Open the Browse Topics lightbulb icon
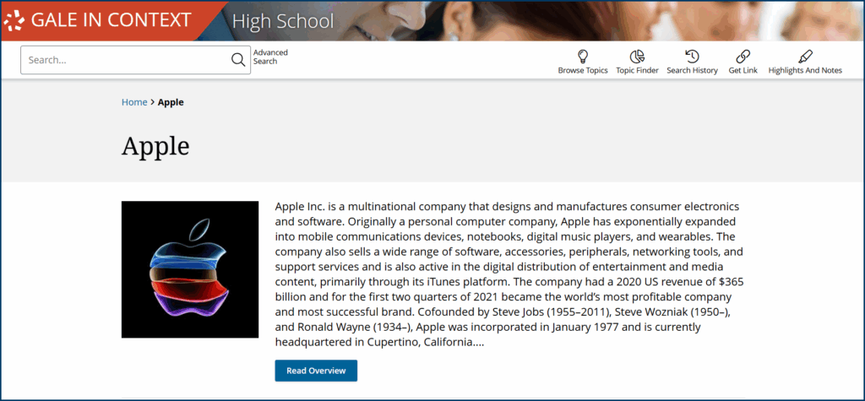The width and height of the screenshot is (865, 401). pyautogui.click(x=583, y=57)
